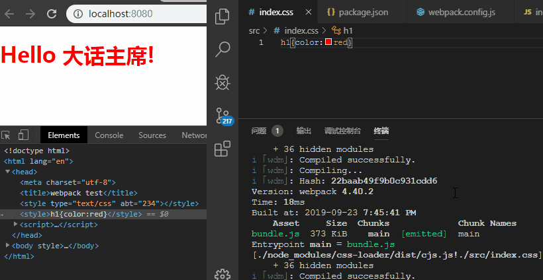
Task: Activate DevTools inspect element picker
Action: (6, 135)
